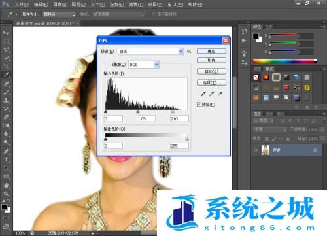Open the layer fill slider arrow
The width and height of the screenshot is (327, 236).
322,139
